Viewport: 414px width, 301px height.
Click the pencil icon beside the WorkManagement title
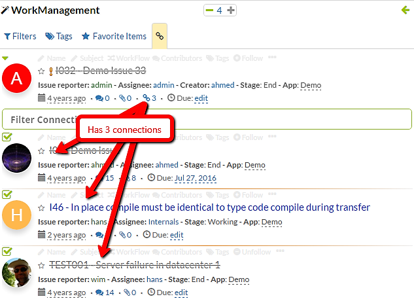pyautogui.click(x=6, y=10)
